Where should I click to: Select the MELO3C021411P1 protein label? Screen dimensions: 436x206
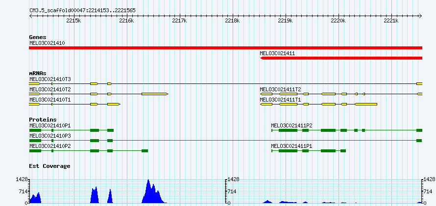[291, 146]
